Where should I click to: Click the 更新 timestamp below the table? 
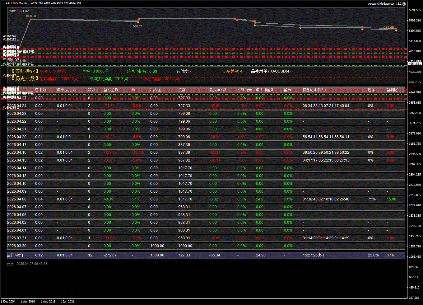tap(27, 264)
